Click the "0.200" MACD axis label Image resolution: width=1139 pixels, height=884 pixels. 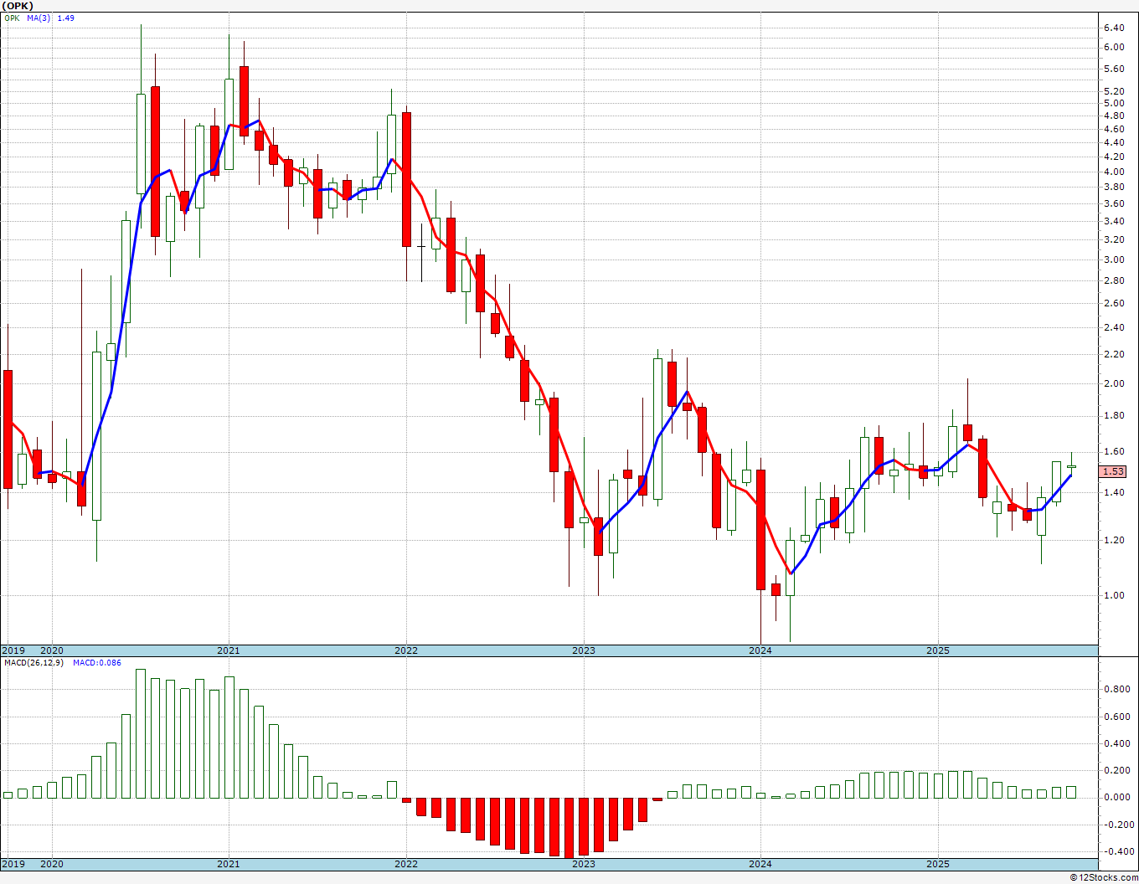tap(1116, 770)
